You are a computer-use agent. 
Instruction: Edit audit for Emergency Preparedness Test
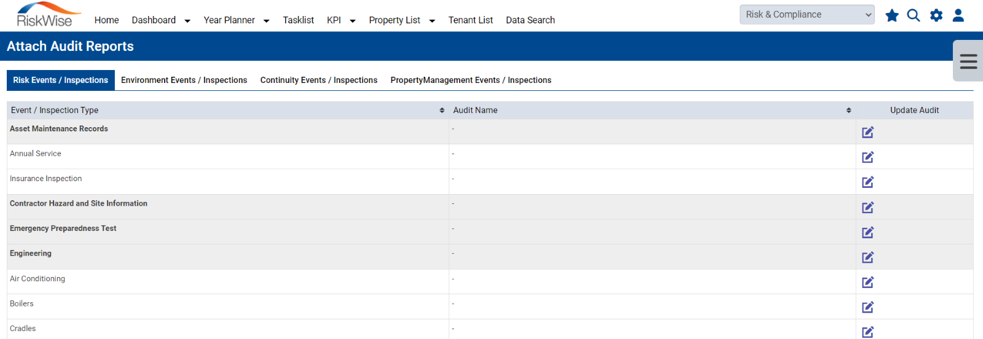tap(867, 232)
